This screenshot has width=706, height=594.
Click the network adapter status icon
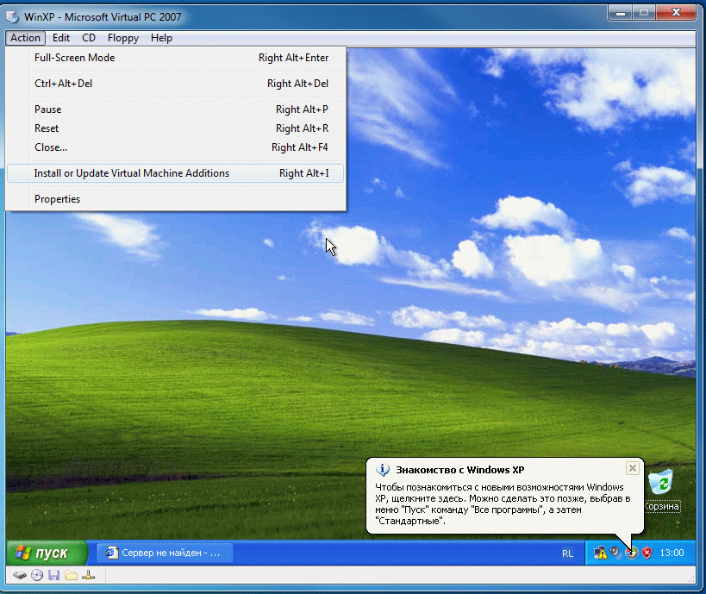pos(88,575)
